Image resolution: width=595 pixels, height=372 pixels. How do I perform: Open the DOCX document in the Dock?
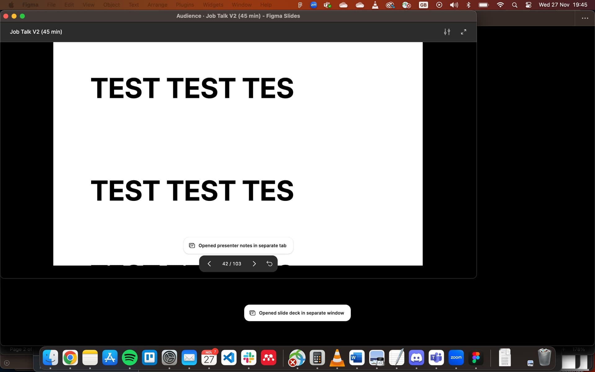(x=505, y=358)
